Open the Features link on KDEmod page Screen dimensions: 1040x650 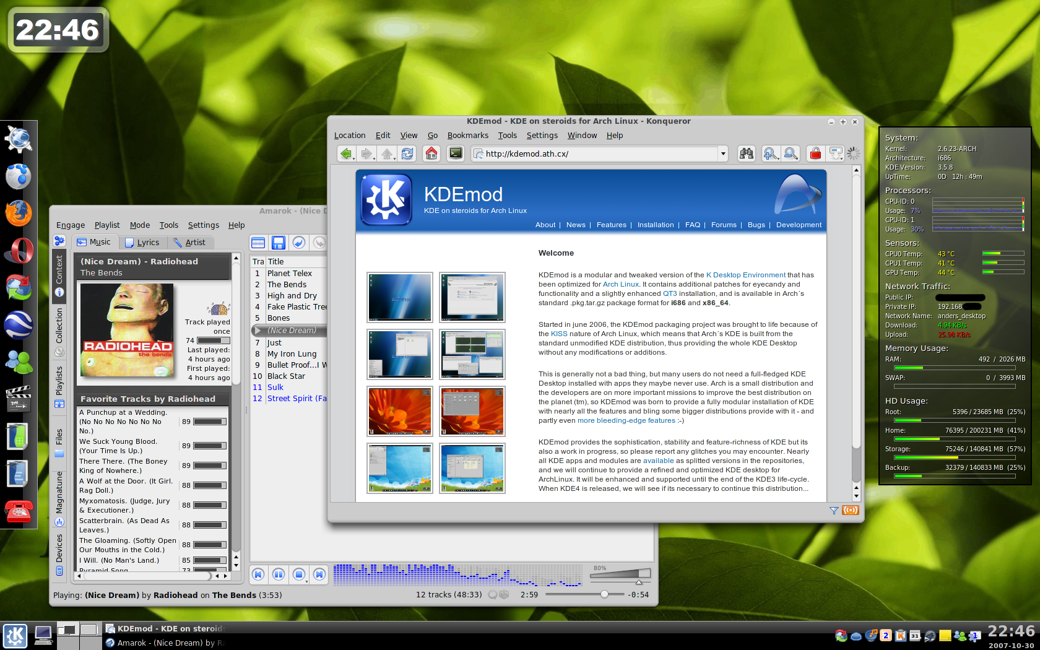(x=612, y=225)
